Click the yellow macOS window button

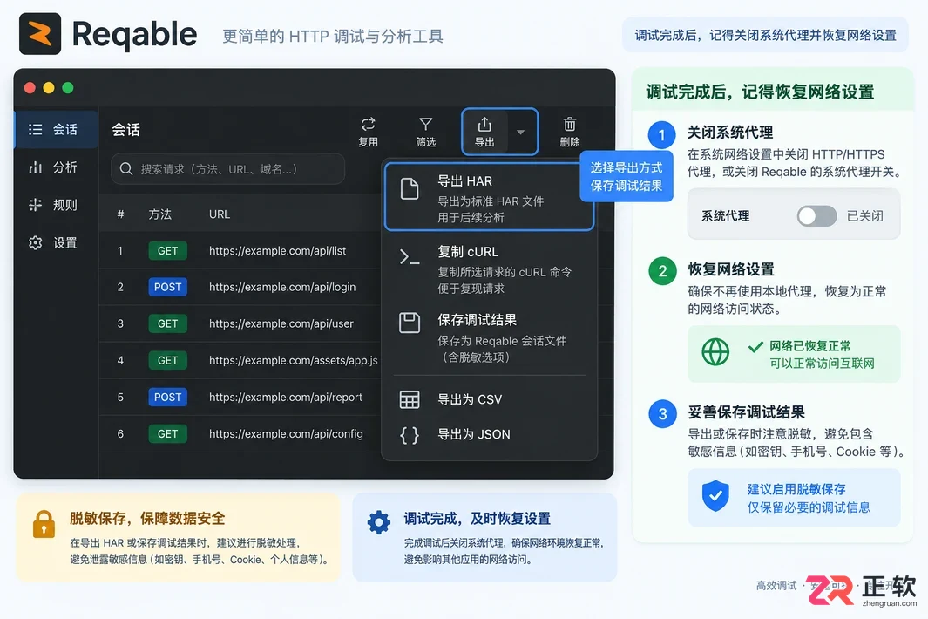point(49,88)
